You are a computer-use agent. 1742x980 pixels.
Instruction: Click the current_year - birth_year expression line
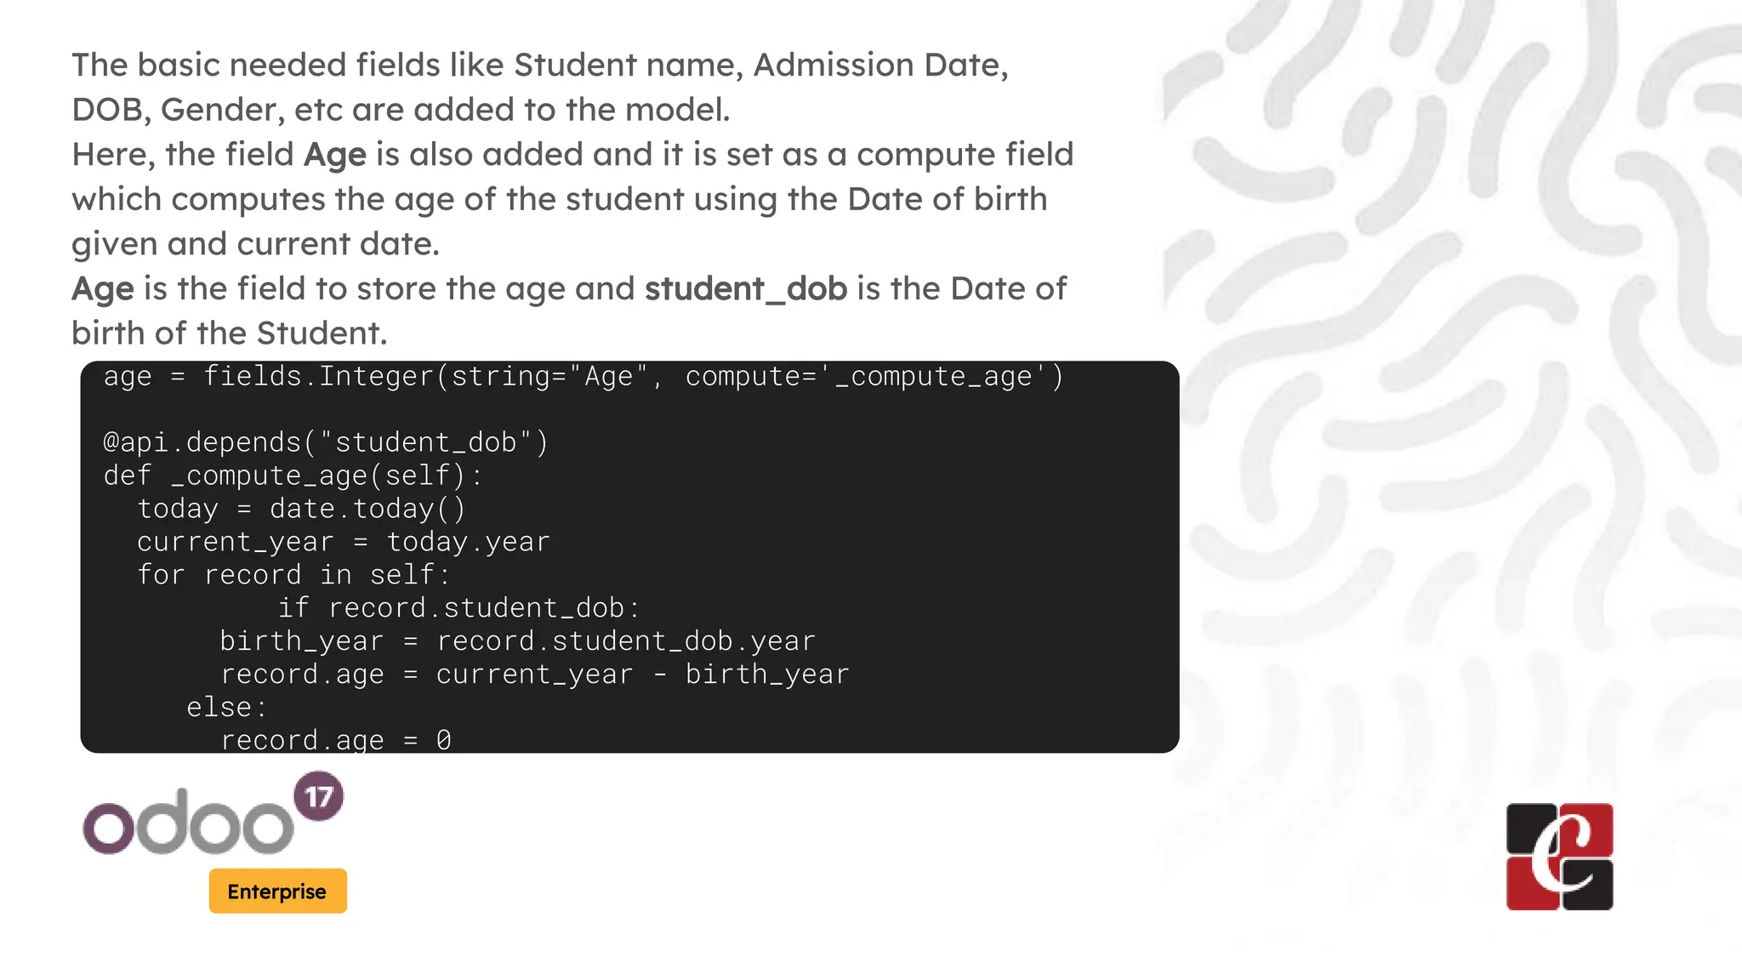pyautogui.click(x=534, y=675)
